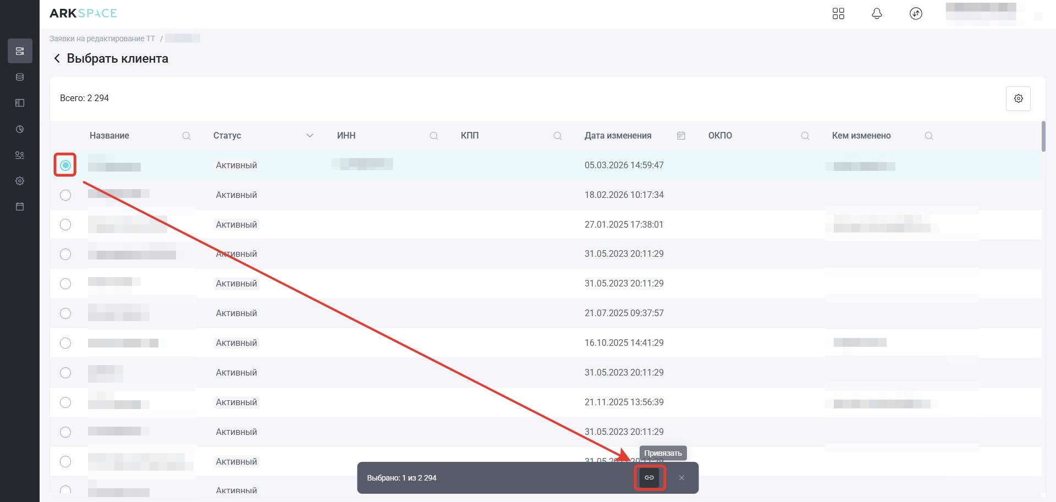Dismiss the selection bar with X

click(681, 478)
